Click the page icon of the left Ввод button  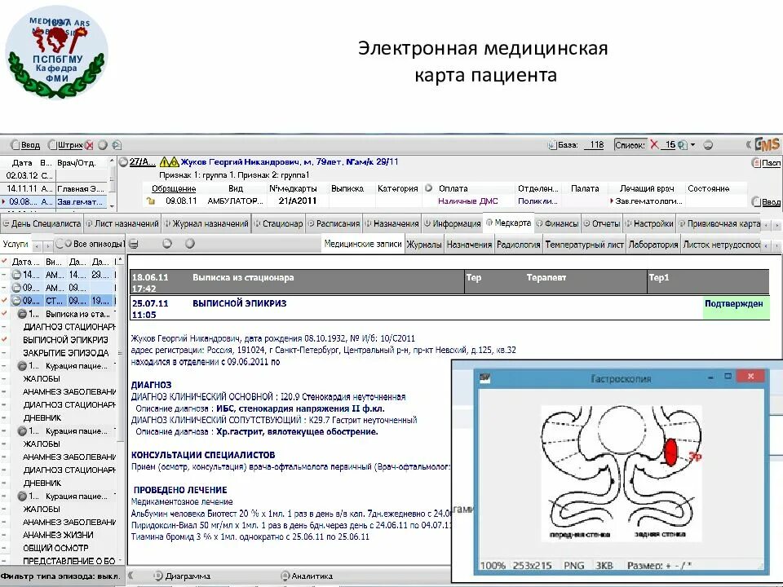point(15,145)
